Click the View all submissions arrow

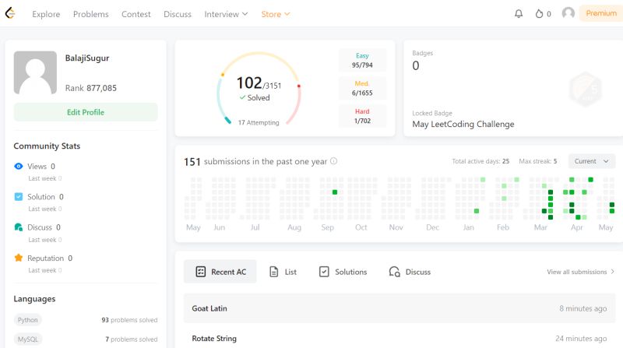612,272
